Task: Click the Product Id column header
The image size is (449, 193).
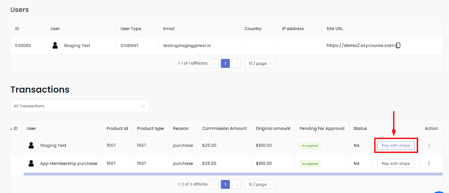Action: click(117, 128)
